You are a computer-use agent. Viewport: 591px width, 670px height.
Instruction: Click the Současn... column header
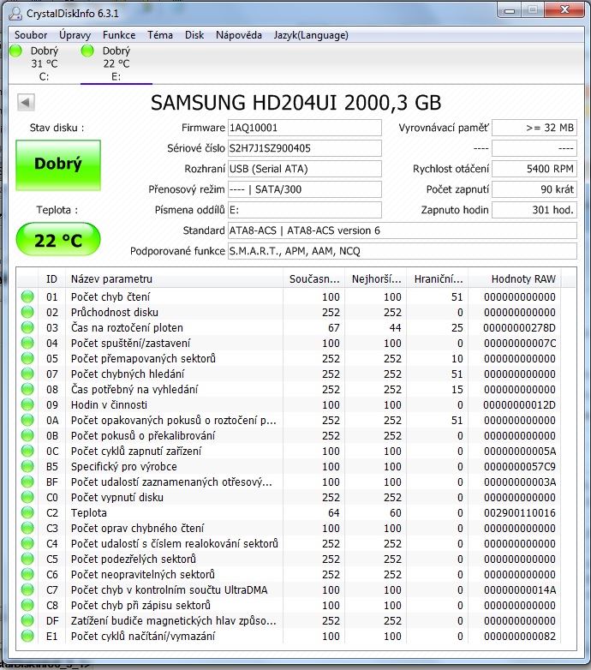313,279
